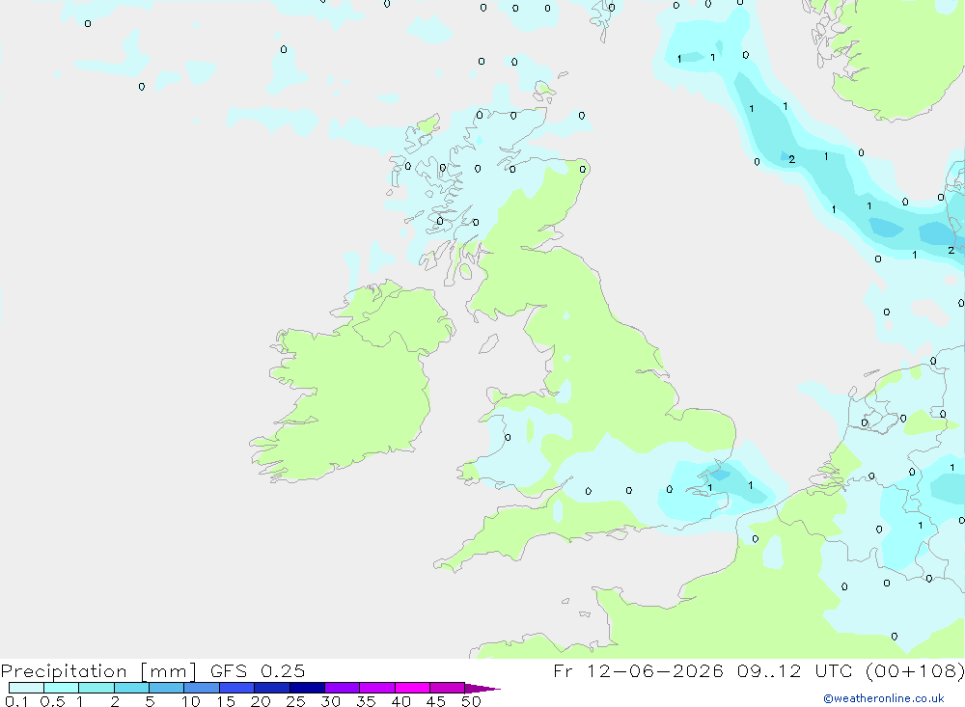The width and height of the screenshot is (965, 707).
Task: Click the '0.1' legend scale label
Action: click(x=16, y=701)
